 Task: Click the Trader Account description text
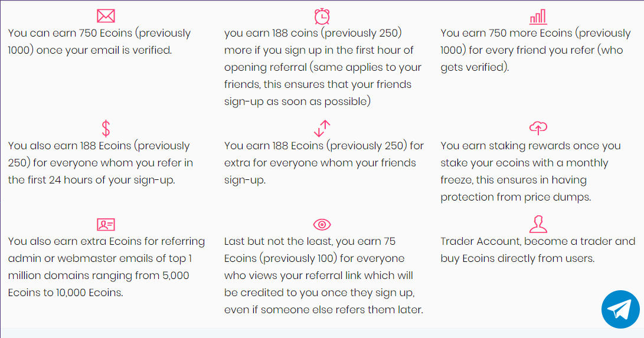(538, 250)
